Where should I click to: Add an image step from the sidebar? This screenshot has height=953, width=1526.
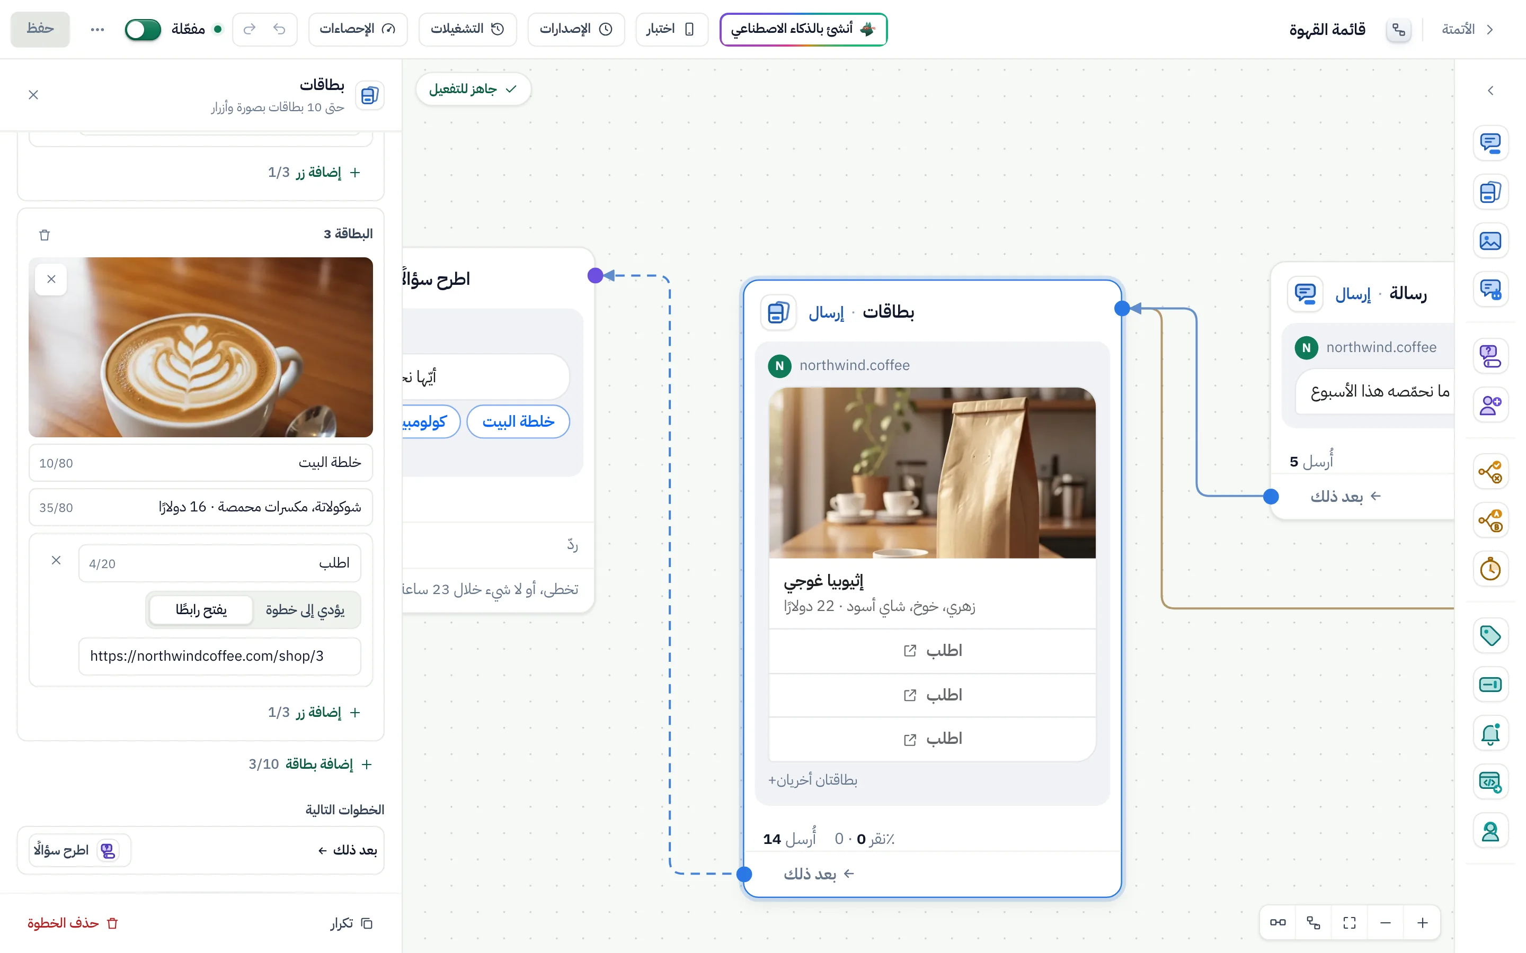(x=1490, y=241)
